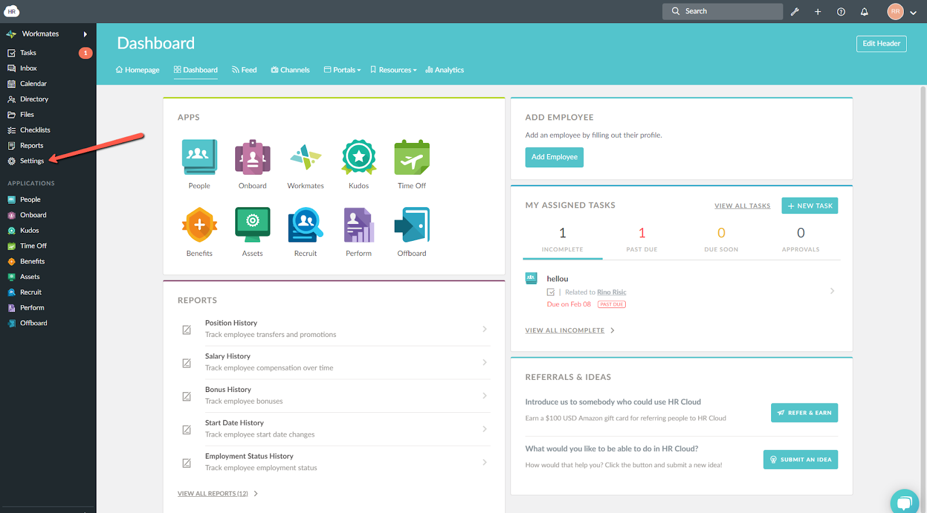Follow the View All Tasks link
Viewport: 927px width, 513px height.
pos(742,206)
